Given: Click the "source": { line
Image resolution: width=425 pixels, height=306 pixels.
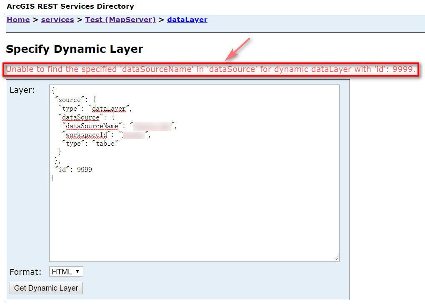Looking at the screenshot, I should [x=75, y=100].
